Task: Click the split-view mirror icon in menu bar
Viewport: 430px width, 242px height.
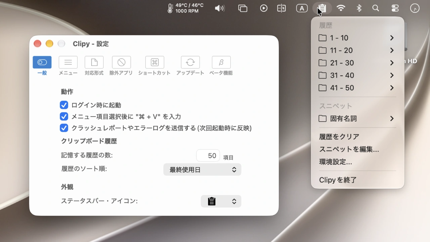Action: 282,8
